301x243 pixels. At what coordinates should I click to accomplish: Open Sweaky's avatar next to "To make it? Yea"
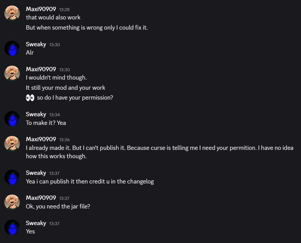(12, 118)
